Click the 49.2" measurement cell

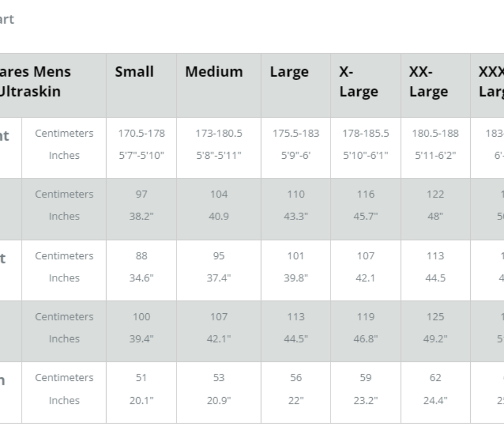(x=435, y=339)
